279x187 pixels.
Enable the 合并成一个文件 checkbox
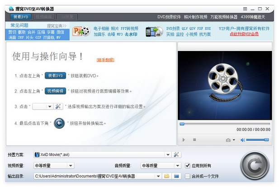point(188,176)
